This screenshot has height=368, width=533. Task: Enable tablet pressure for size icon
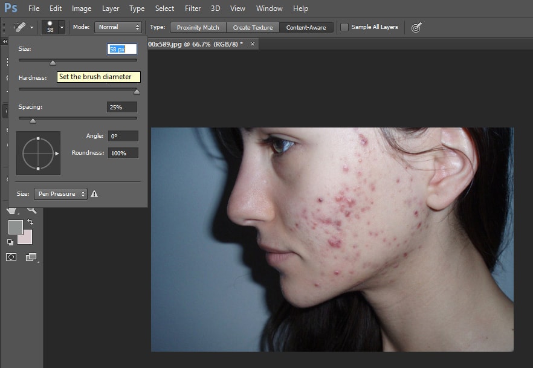pyautogui.click(x=416, y=27)
